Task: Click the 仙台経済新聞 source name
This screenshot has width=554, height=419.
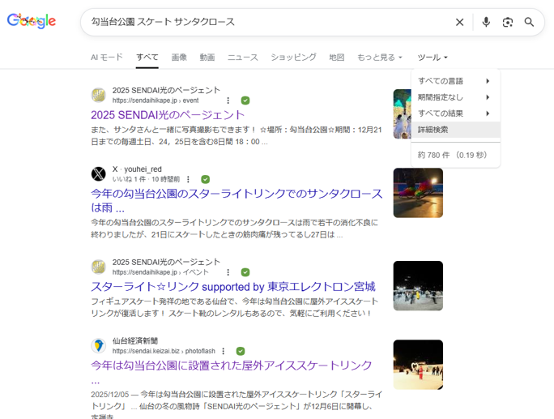Action: coord(135,341)
